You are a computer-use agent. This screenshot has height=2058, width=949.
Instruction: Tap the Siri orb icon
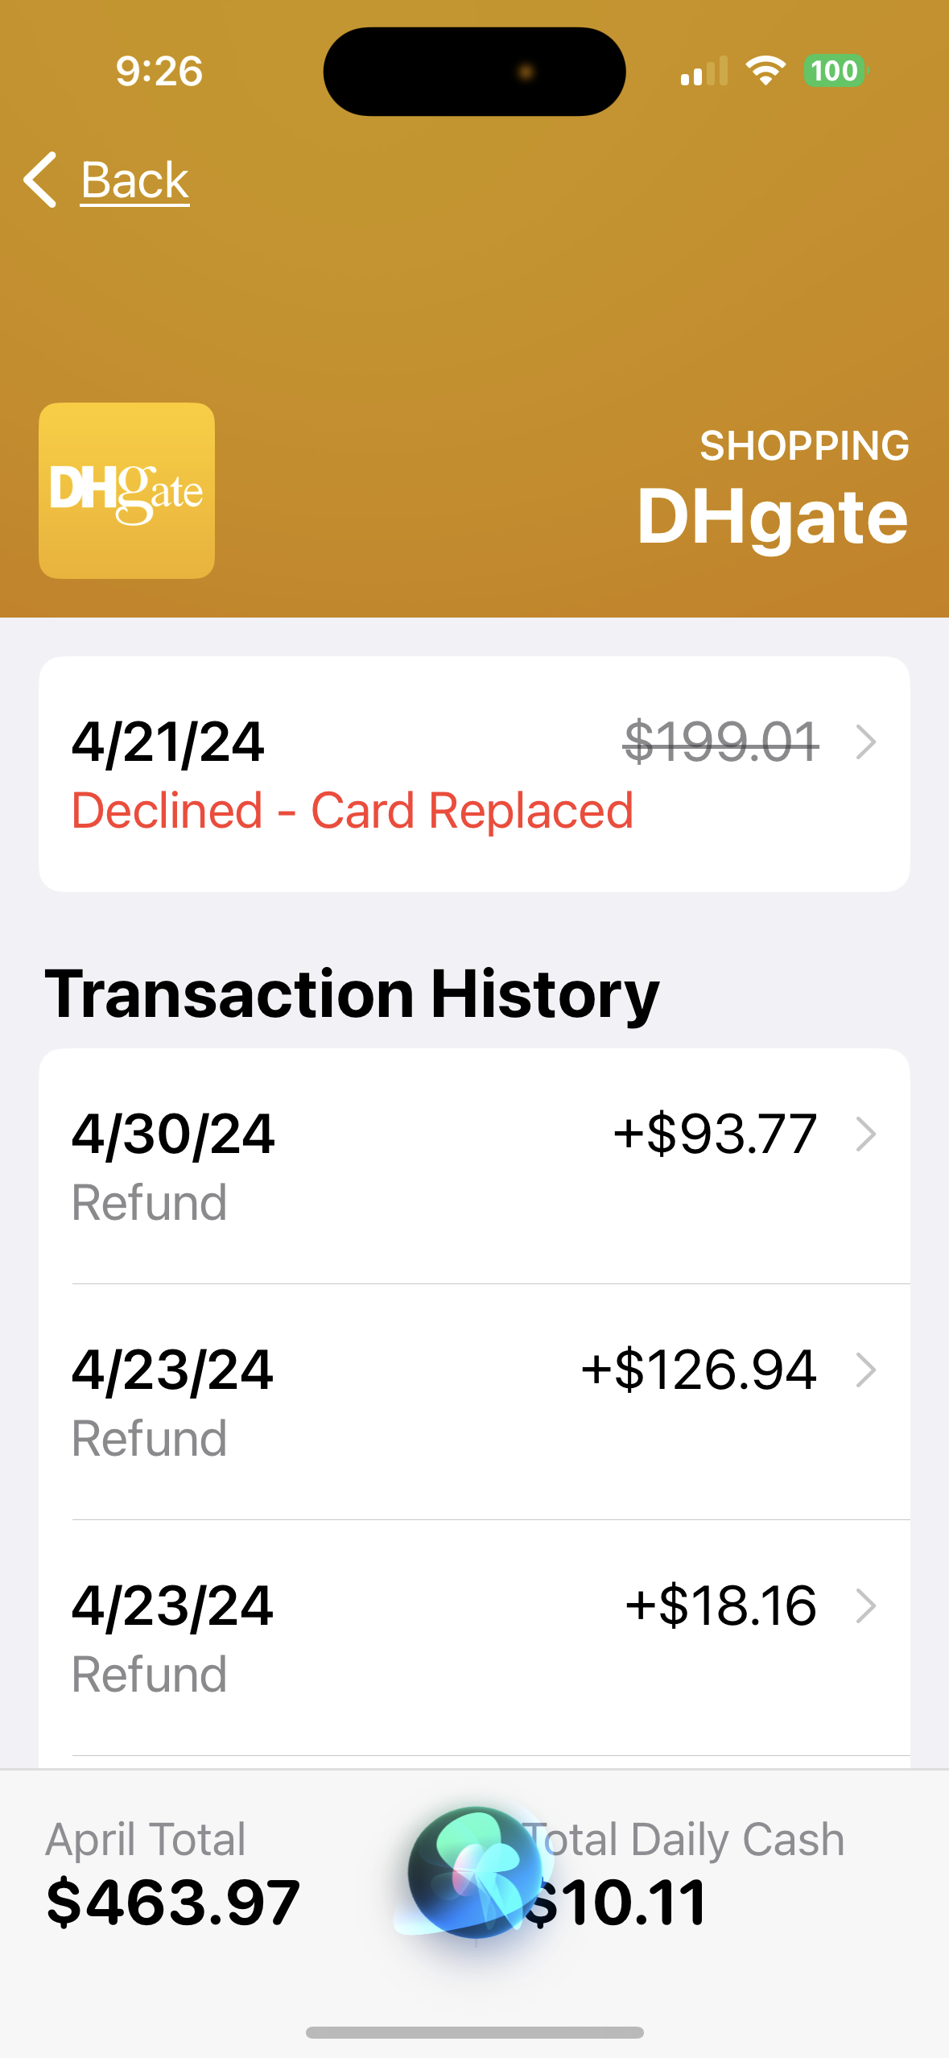(475, 1871)
